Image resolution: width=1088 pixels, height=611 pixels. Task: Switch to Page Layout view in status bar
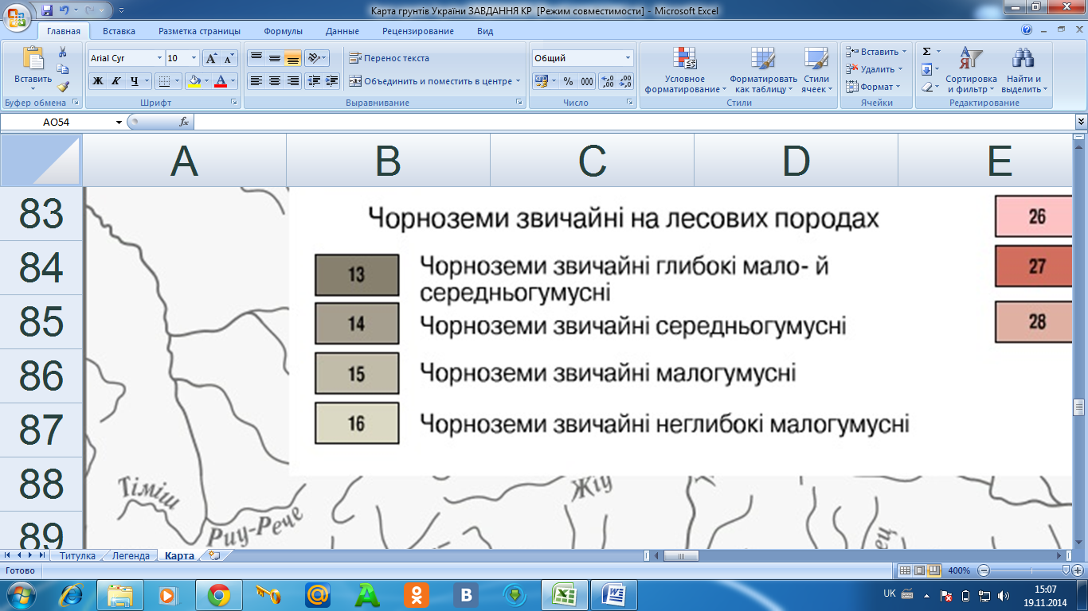[919, 570]
